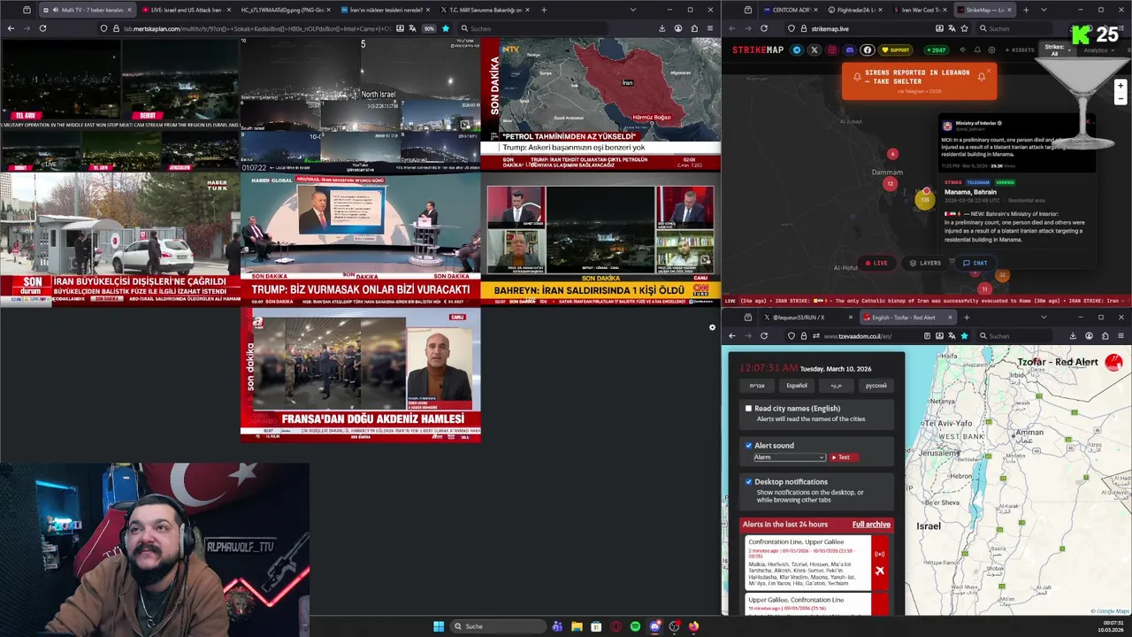Screen dimensions: 1132x637
Task: Click the green 2947 online counter
Action: point(936,50)
